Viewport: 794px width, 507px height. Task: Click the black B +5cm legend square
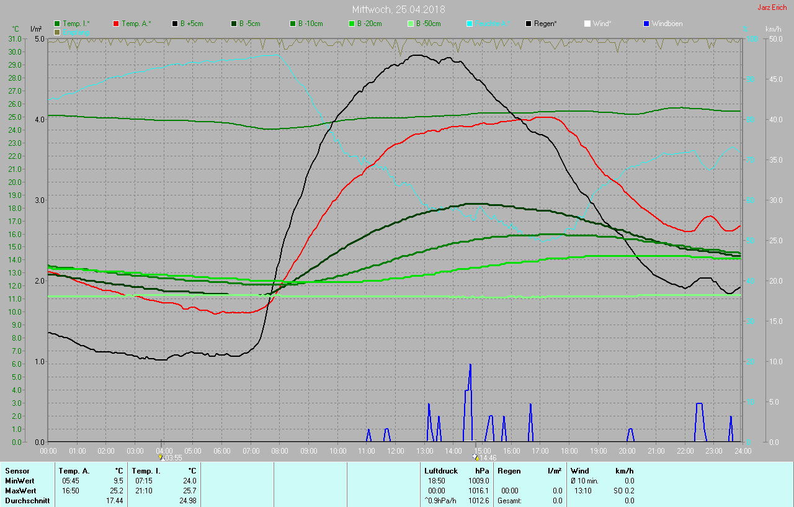point(175,24)
